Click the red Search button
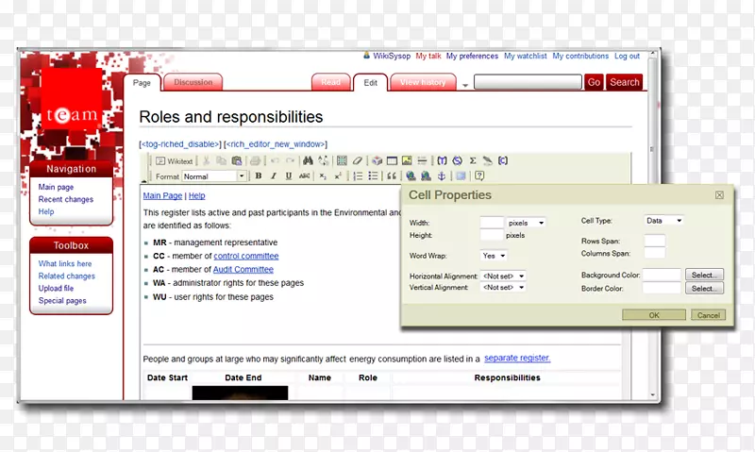The height and width of the screenshot is (452, 755). [x=625, y=82]
